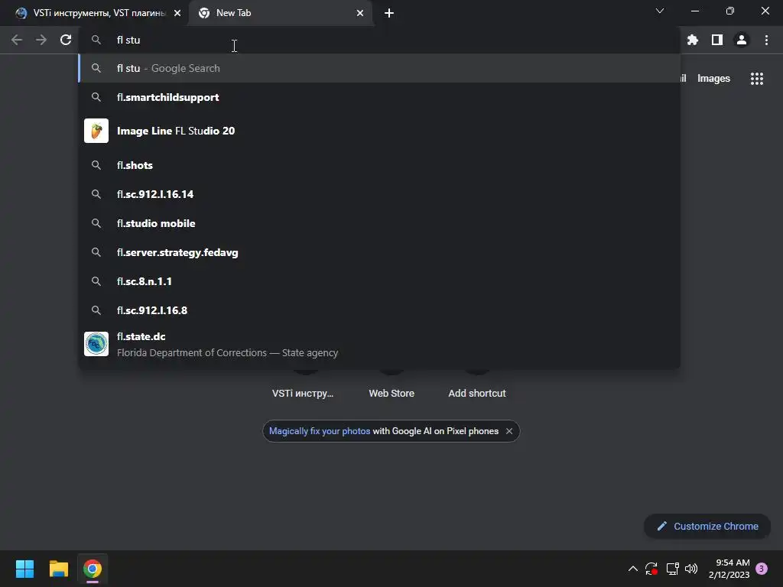This screenshot has width=783, height=587.
Task: Open the network tray icon
Action: pos(673,569)
